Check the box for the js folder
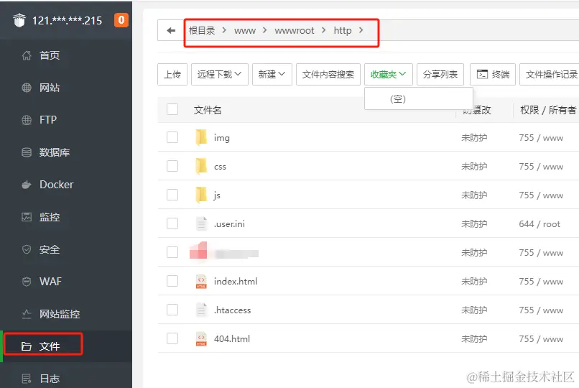This screenshot has width=579, height=388. click(x=172, y=195)
